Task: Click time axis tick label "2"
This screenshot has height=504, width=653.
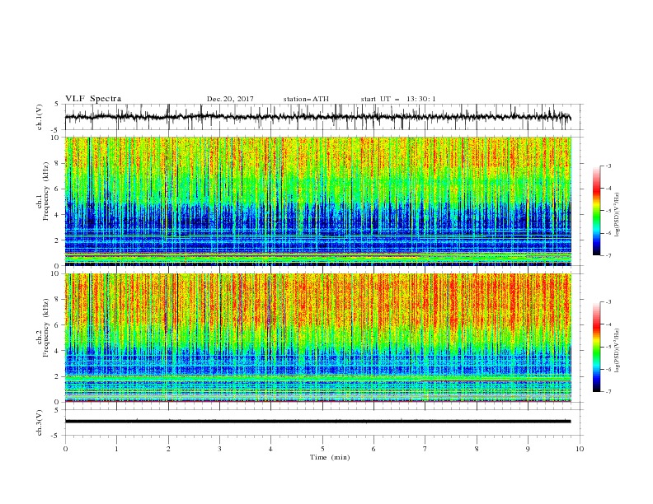Action: pos(168,449)
